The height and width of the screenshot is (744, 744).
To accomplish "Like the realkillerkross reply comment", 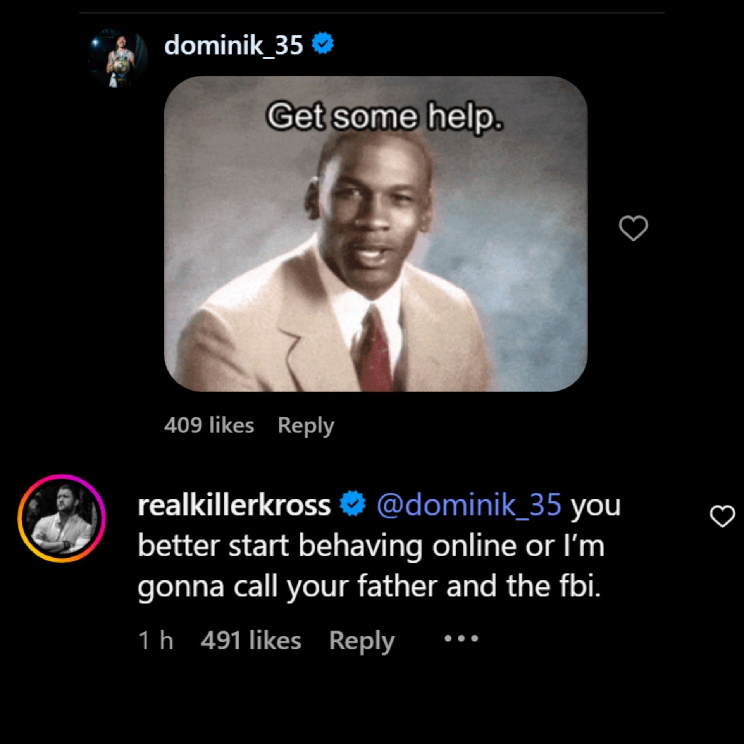I will tap(722, 516).
